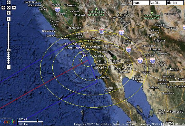185x126 pixels.
Task: Click the Bakersfield label
Action: 74,28
